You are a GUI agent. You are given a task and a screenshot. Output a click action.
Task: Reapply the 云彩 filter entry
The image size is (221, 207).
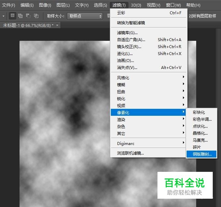pyautogui.click(x=149, y=13)
